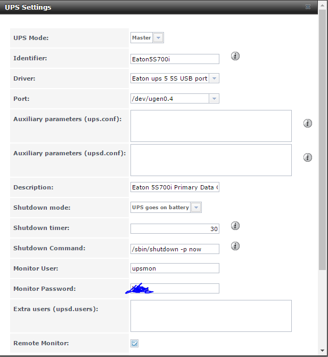Click info icon for upsd.conf auxiliary parameters
328x357 pixels.
[x=307, y=157]
